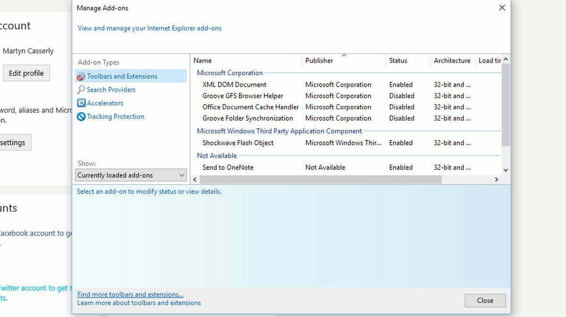Sort add-ons by Publisher column header

(x=344, y=61)
